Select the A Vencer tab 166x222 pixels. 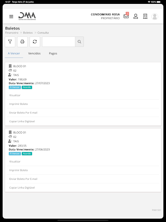coord(14,53)
